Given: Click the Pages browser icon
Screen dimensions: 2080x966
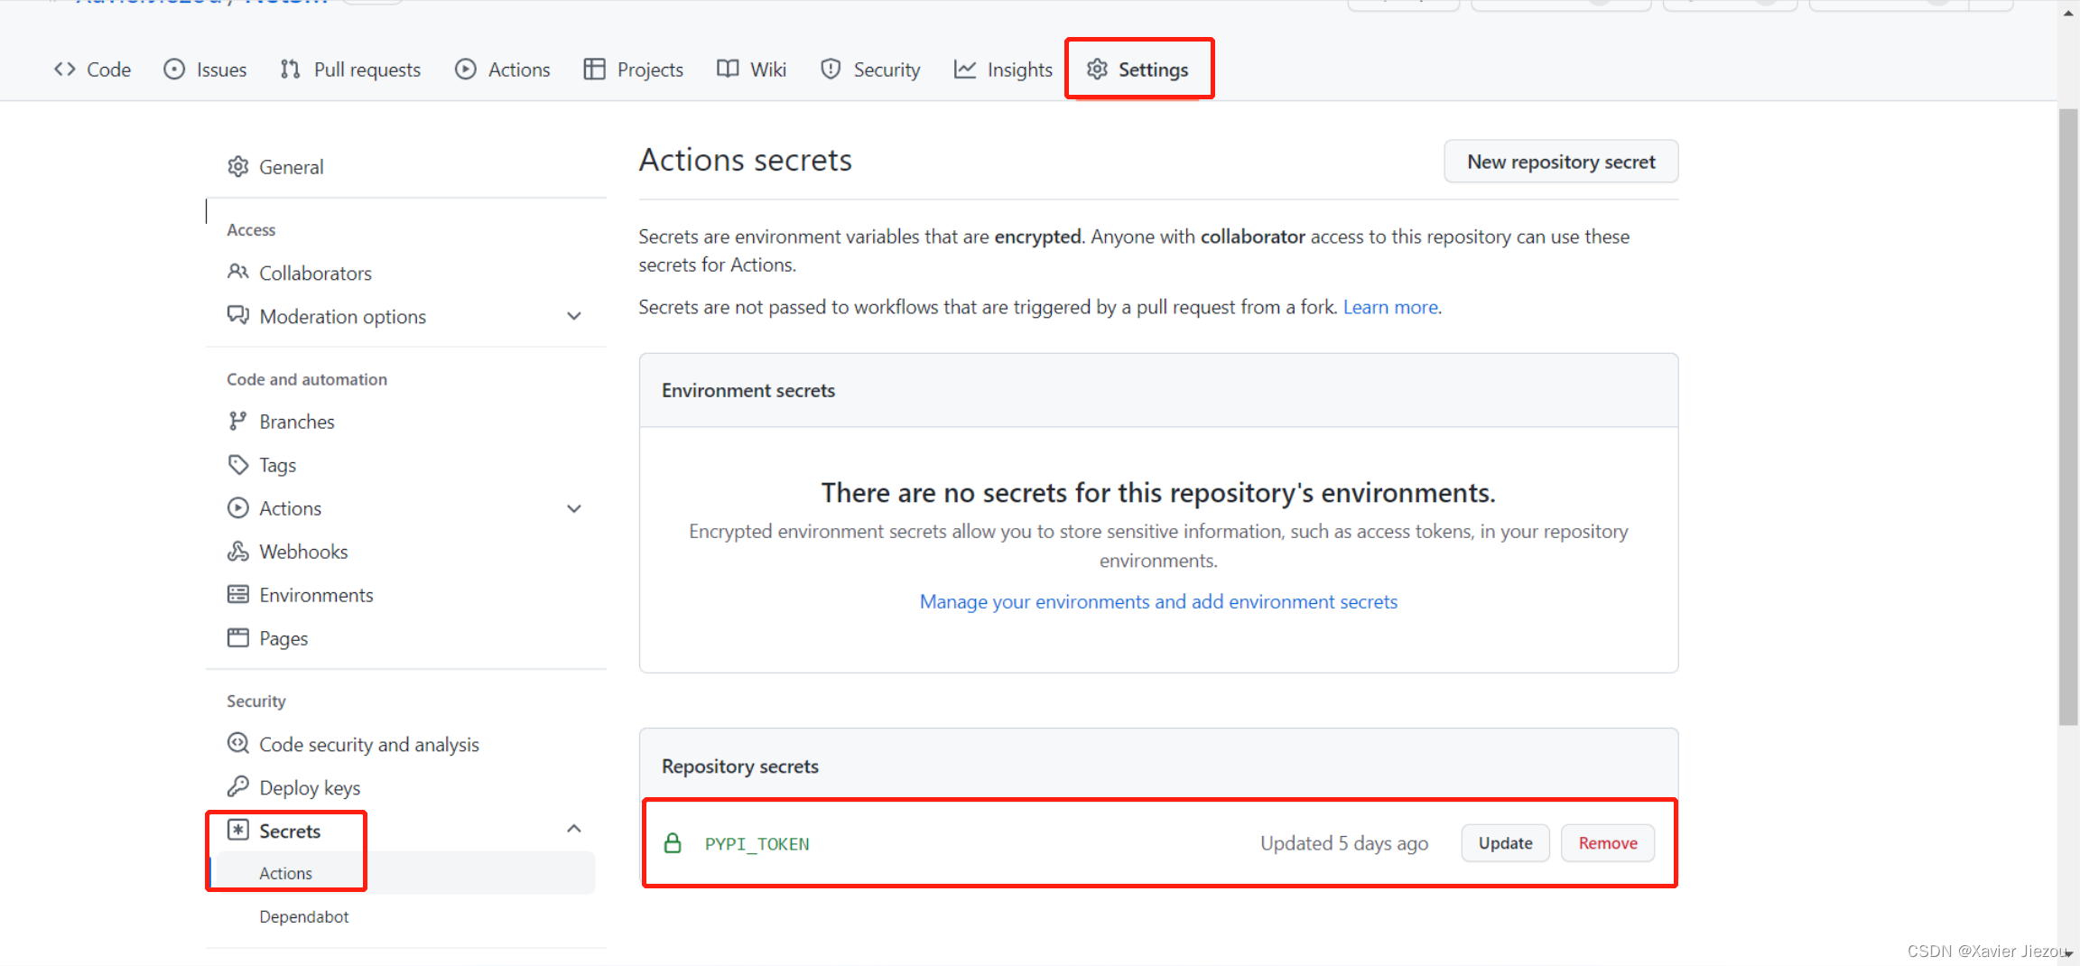Looking at the screenshot, I should coord(237,637).
